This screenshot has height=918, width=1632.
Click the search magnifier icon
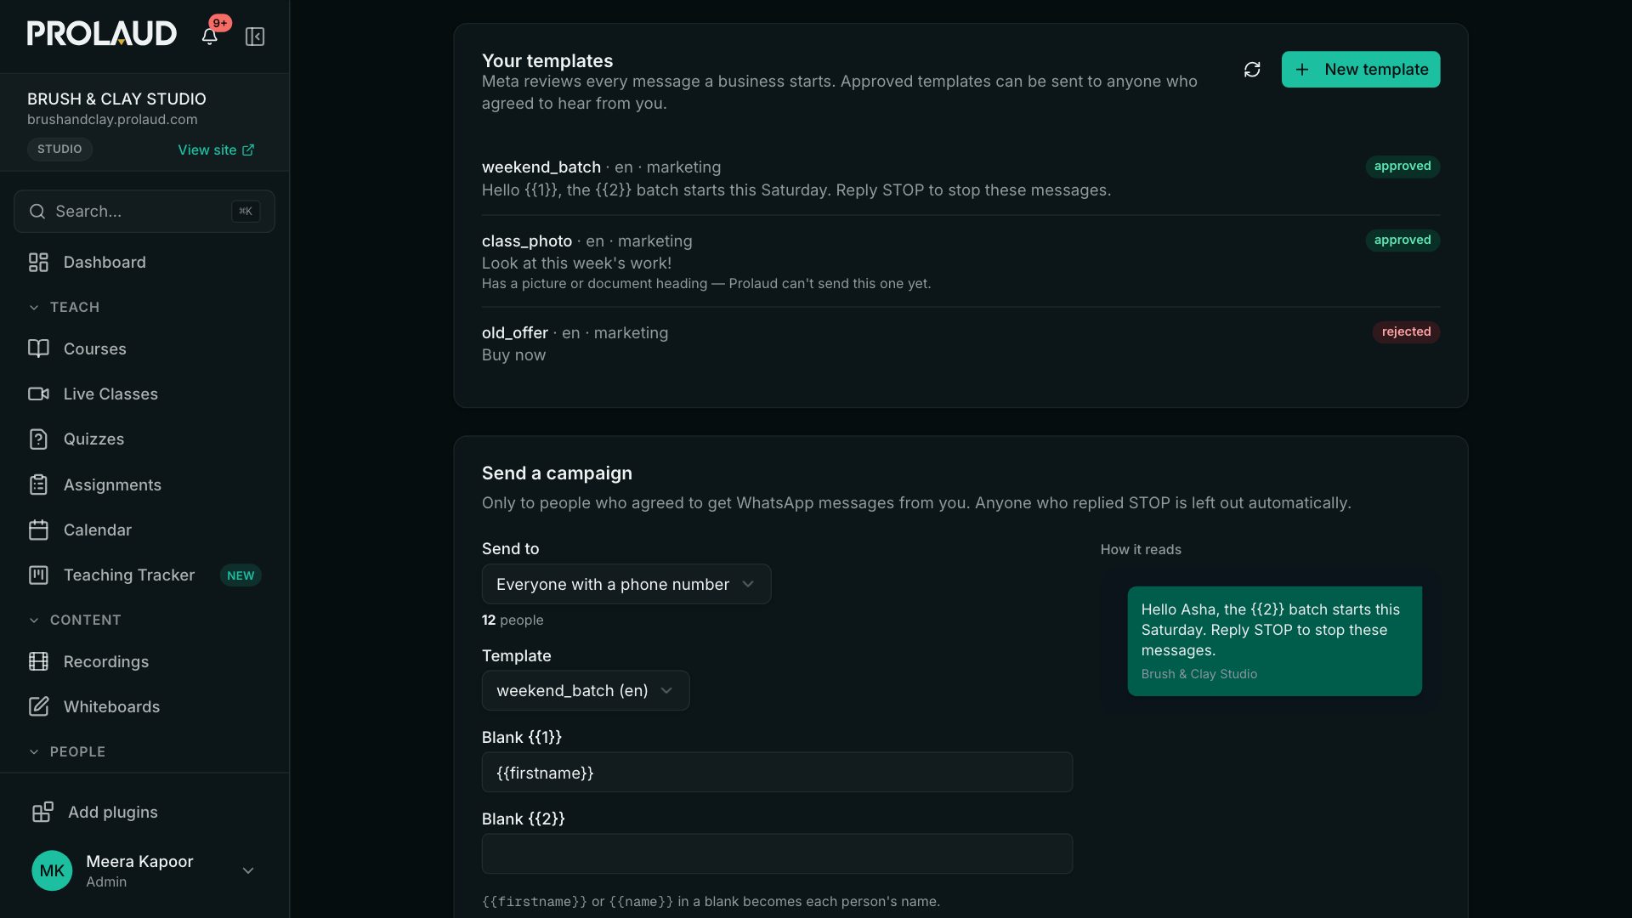pyautogui.click(x=37, y=212)
